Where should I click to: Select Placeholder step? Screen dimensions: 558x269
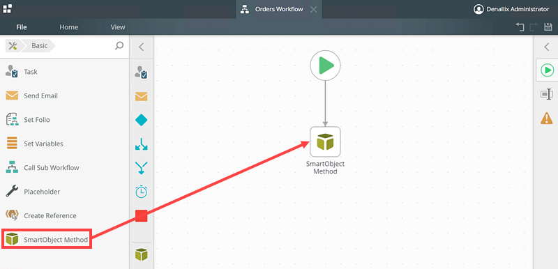64,192
